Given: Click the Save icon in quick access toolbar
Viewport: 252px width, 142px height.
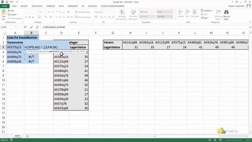Looking at the screenshot, I should [x=7, y=2].
